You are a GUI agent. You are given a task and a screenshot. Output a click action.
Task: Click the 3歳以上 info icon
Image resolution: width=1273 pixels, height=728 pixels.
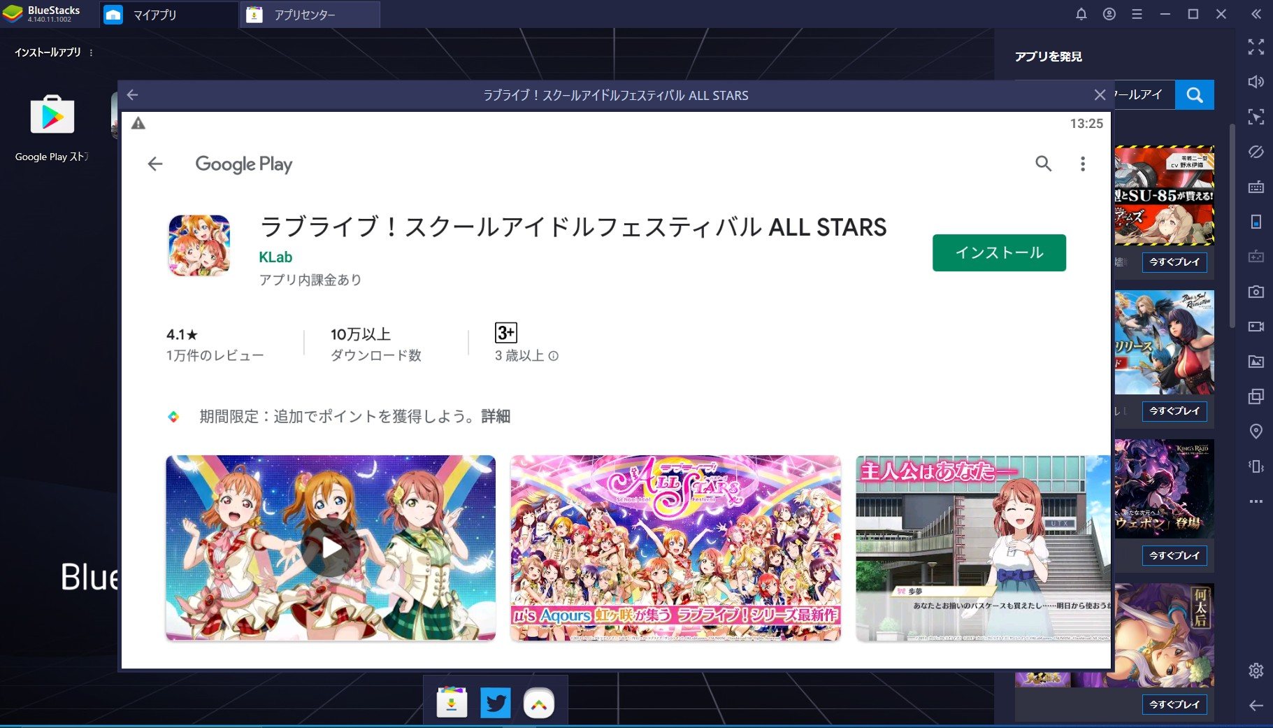554,356
